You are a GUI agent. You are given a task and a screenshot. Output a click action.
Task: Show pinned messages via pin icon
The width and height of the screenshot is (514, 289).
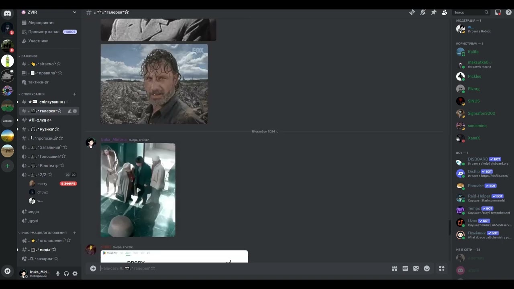[434, 12]
